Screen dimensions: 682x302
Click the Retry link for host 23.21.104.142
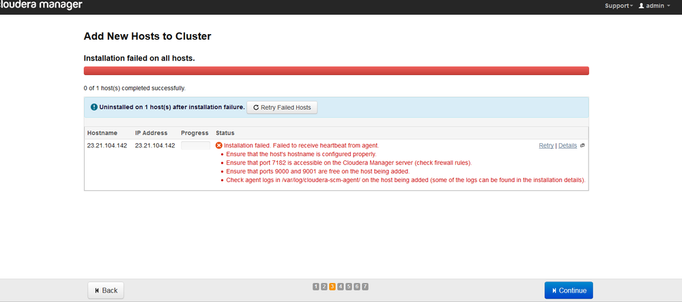coord(546,146)
